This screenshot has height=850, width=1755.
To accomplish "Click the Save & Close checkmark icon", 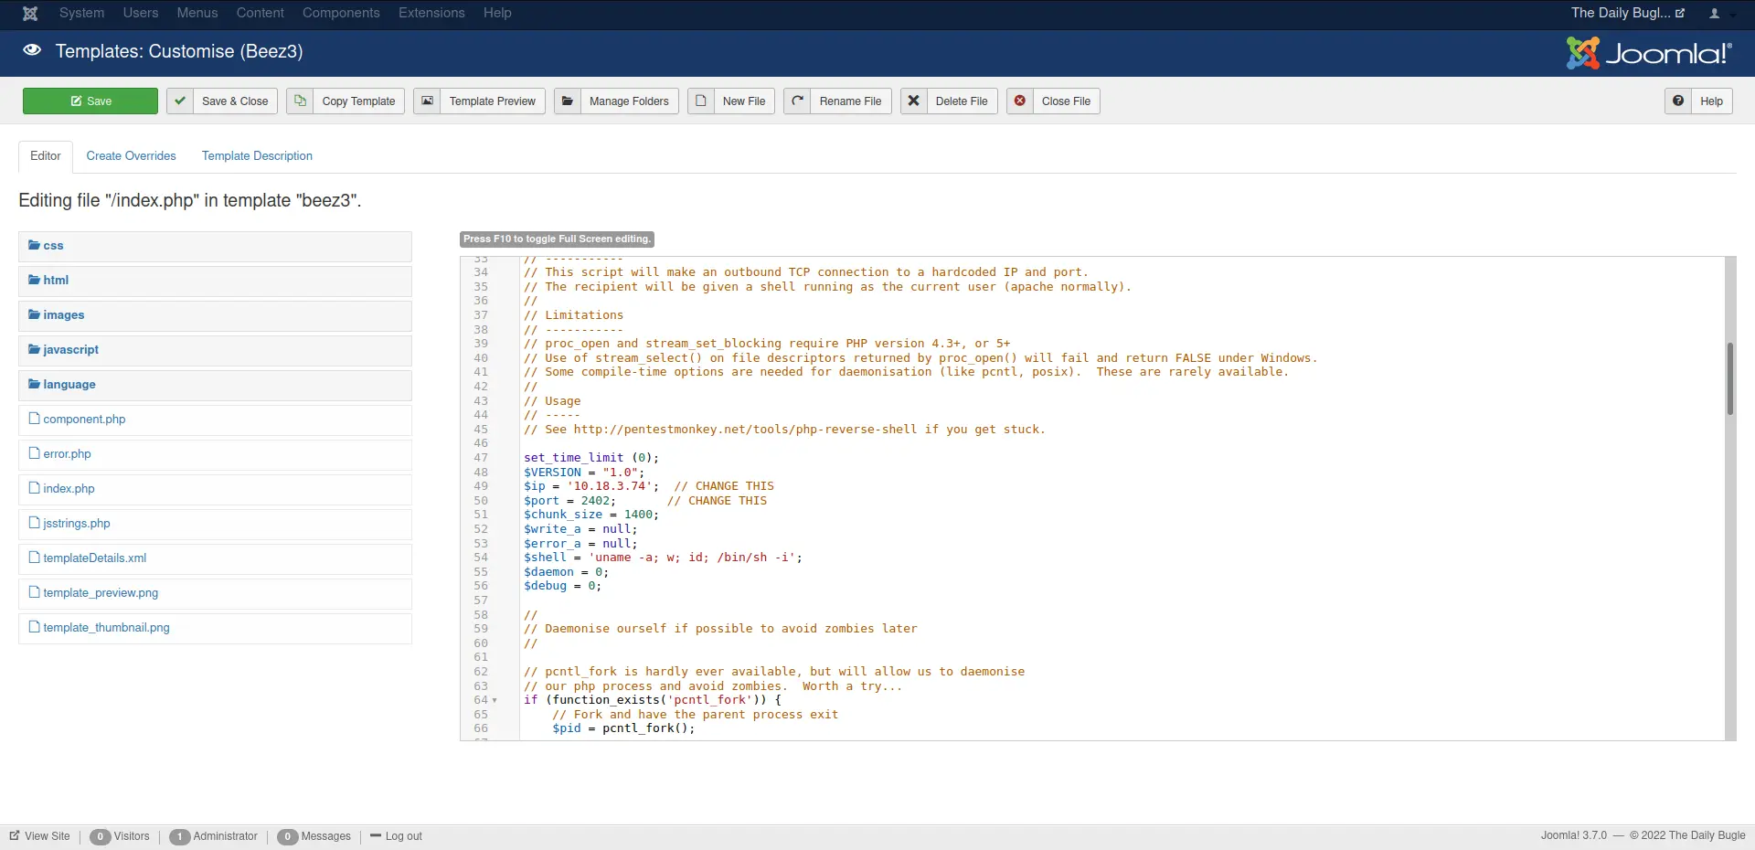I will [180, 101].
